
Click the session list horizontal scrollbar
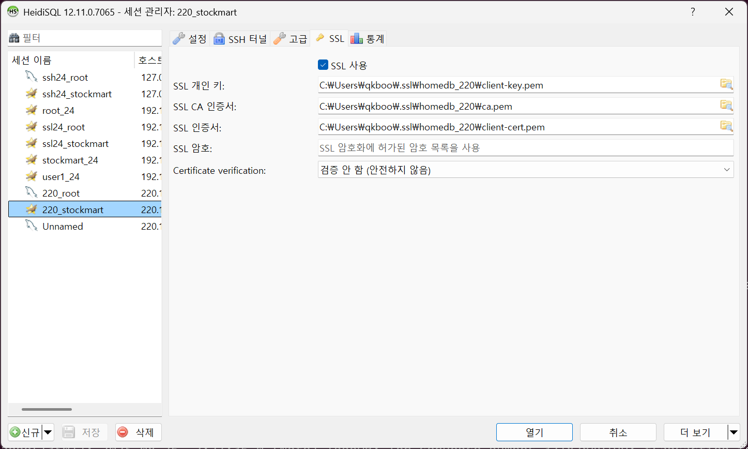click(47, 409)
